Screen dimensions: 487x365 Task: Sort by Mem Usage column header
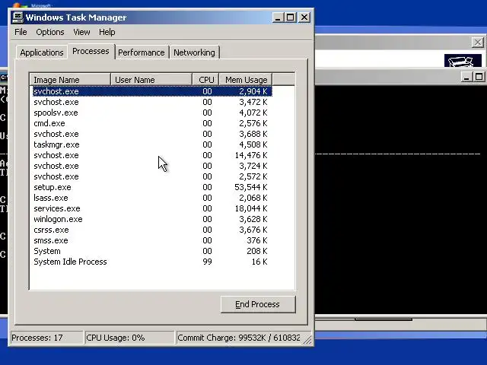(x=246, y=80)
